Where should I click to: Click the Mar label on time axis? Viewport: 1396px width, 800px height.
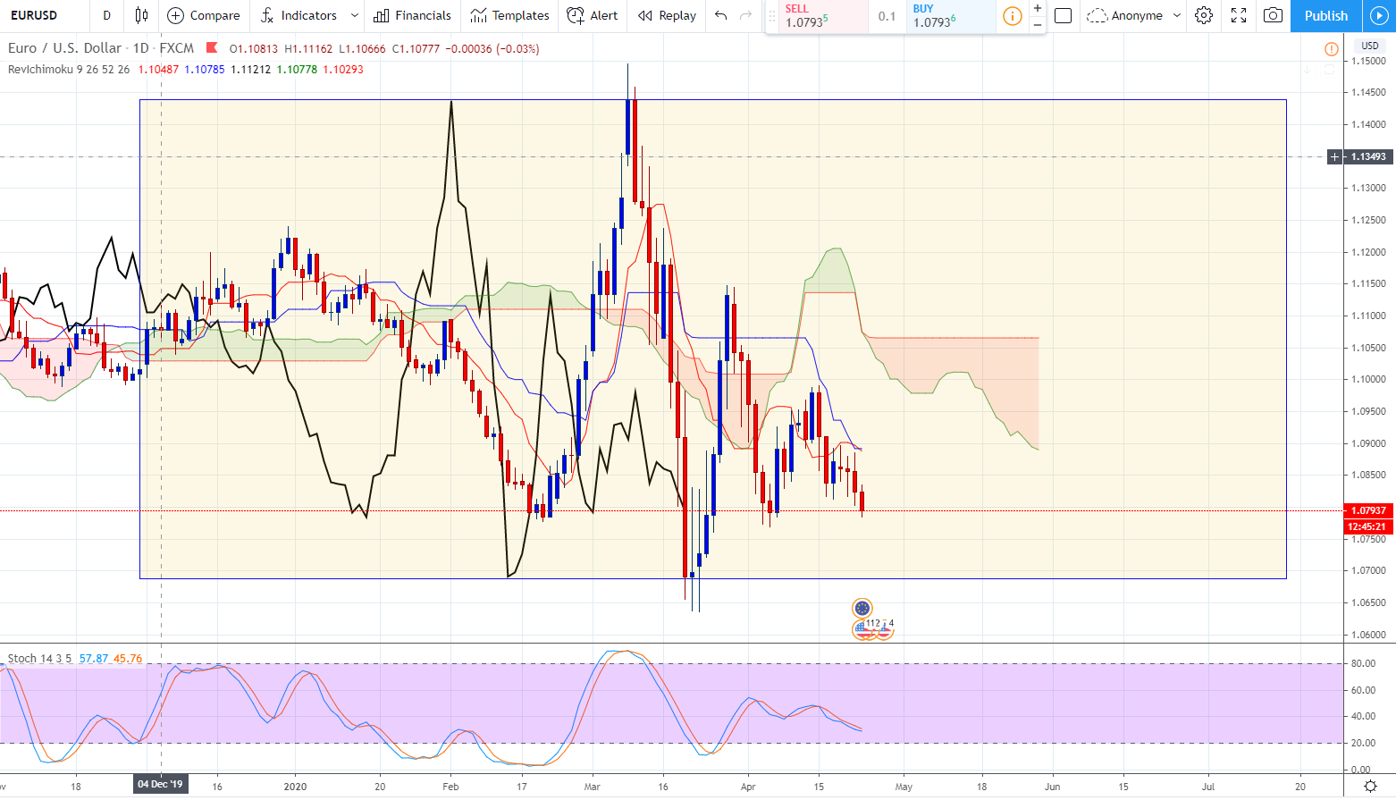[593, 787]
